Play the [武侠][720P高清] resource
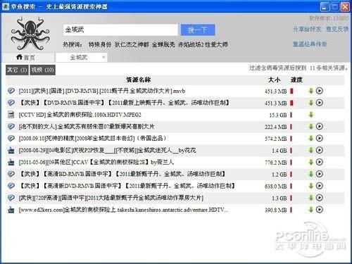 point(320,198)
